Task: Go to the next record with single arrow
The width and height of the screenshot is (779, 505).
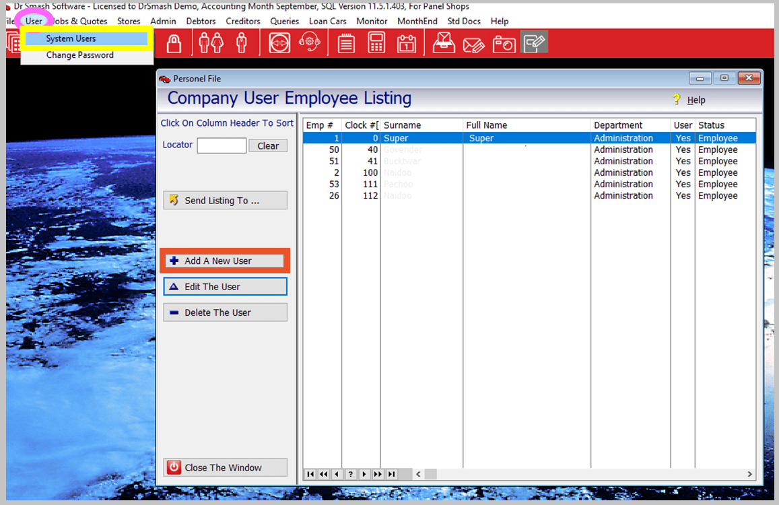Action: [x=364, y=474]
